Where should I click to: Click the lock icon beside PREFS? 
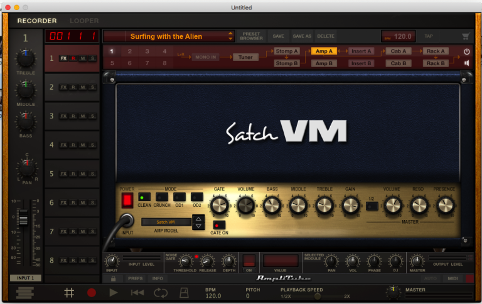(x=113, y=278)
